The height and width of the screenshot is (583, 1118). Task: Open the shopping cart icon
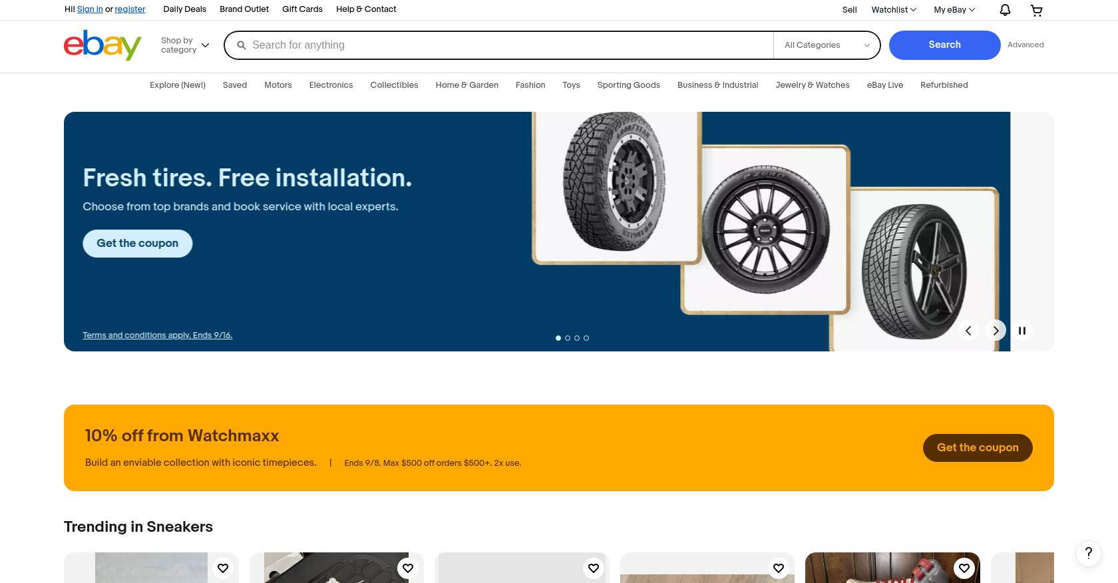(1036, 10)
